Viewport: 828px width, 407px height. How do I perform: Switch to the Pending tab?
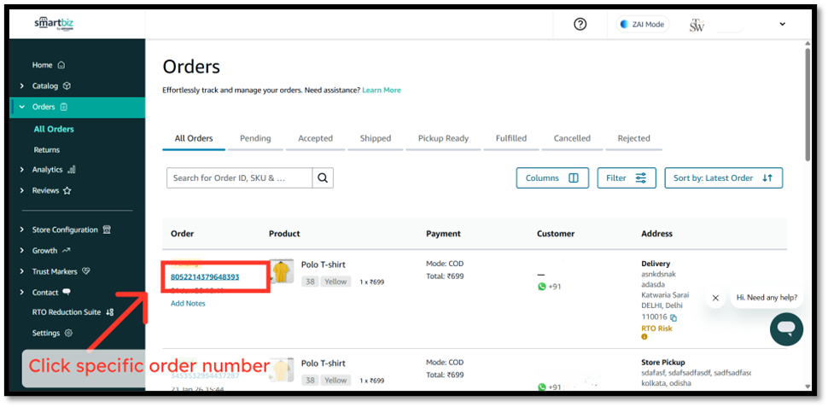(255, 138)
